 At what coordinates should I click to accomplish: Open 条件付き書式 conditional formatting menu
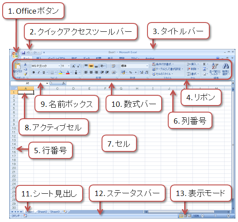pyautogui.click(x=162, y=64)
